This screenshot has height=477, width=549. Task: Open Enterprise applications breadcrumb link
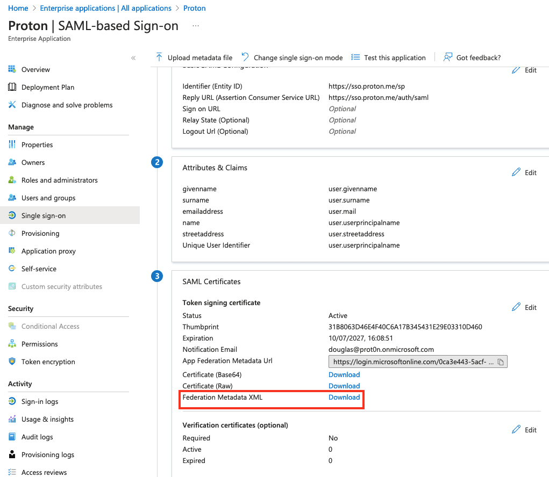[x=106, y=8]
